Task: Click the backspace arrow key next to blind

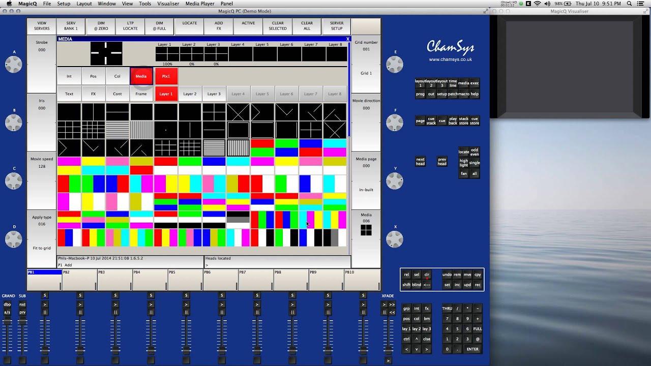Action: pos(427,285)
